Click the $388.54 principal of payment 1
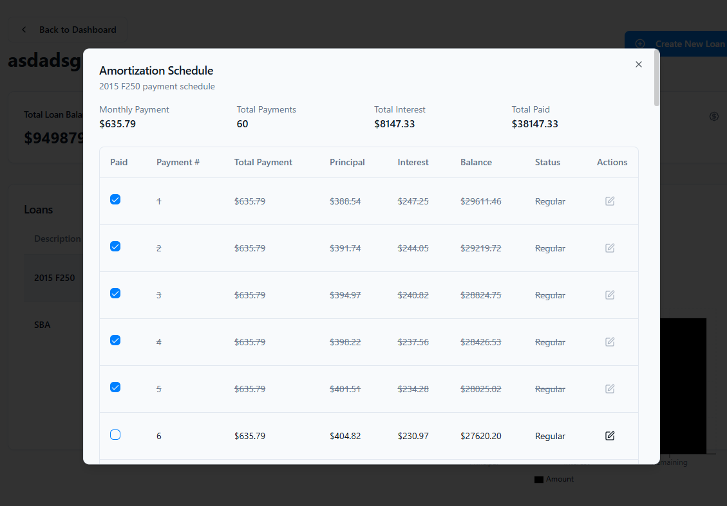The height and width of the screenshot is (506, 727). coord(345,201)
